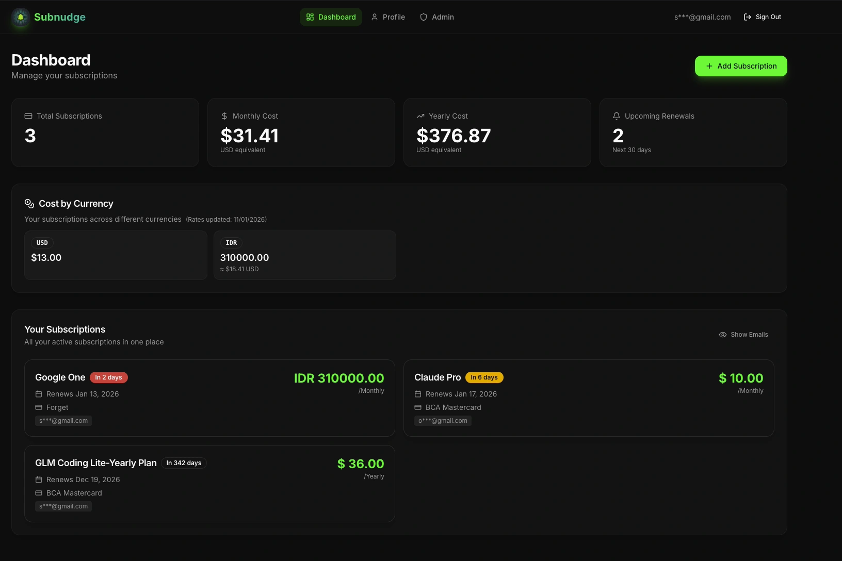The image size is (842, 561).
Task: Toggle Show Emails visibility
Action: tap(743, 334)
